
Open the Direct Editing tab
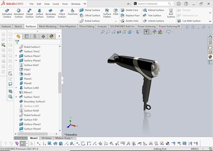(87, 26)
